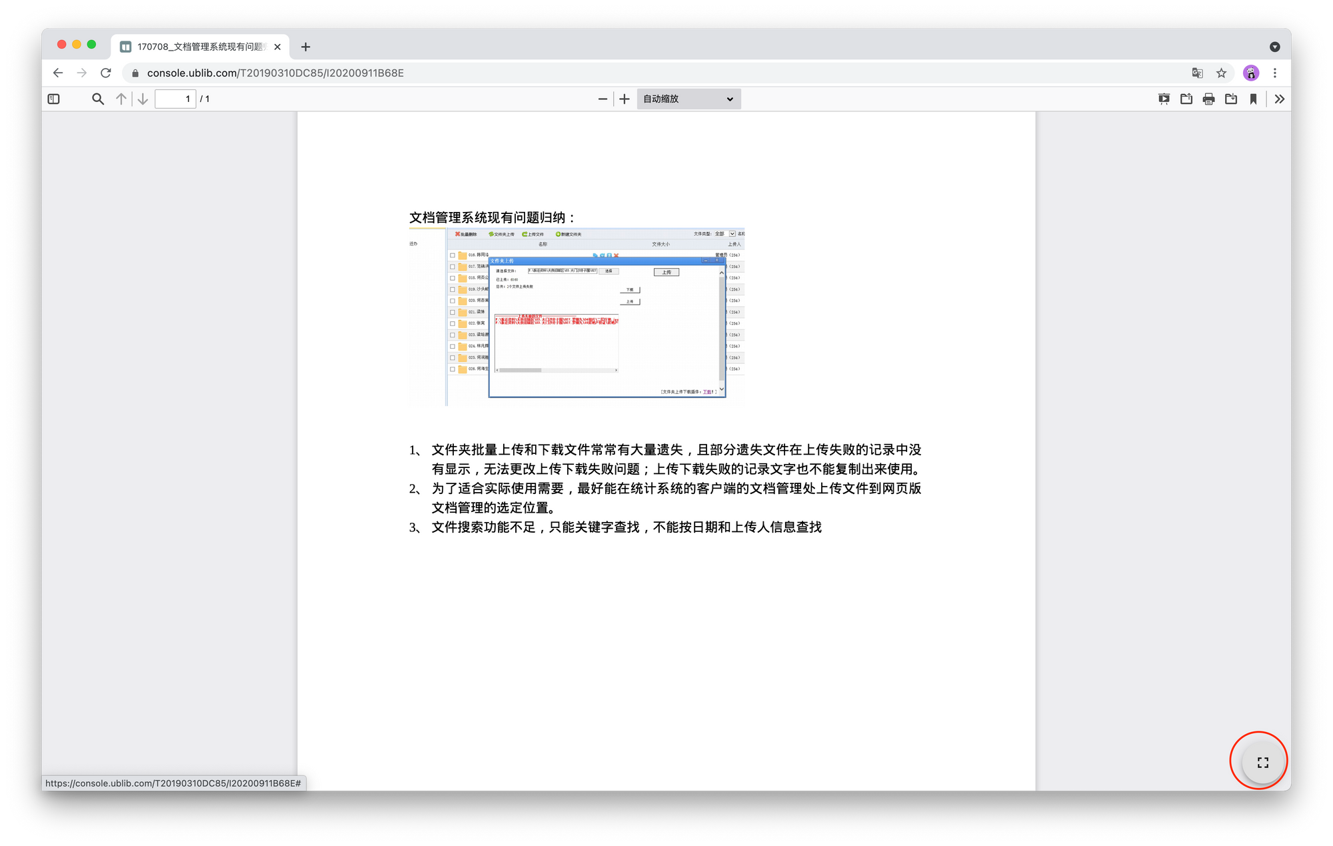Toggle the PDF sidebar panel
This screenshot has width=1333, height=846.
click(x=54, y=99)
